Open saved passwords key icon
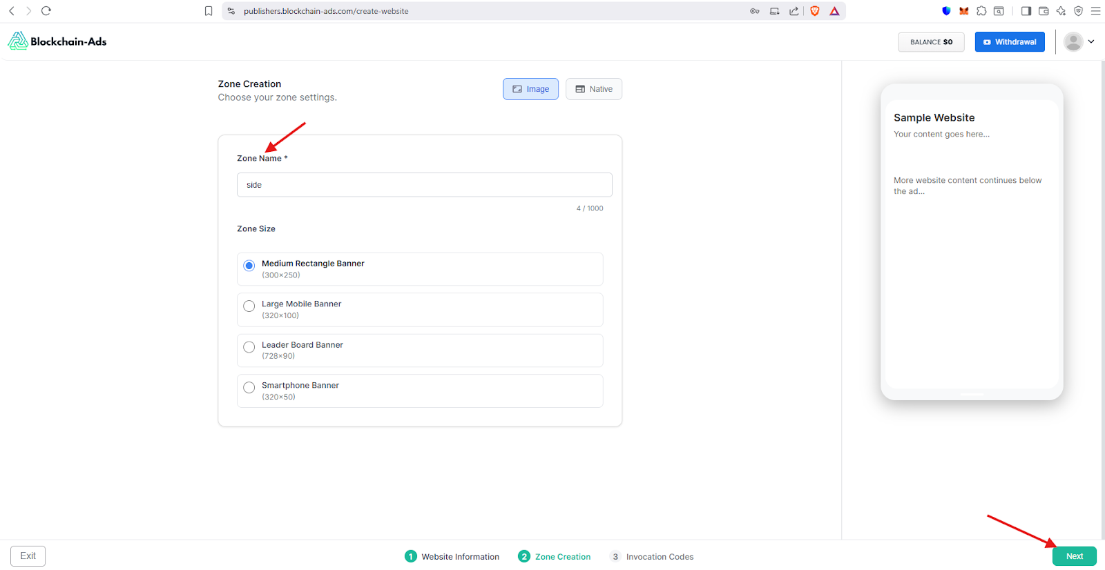This screenshot has height=570, width=1105. (755, 11)
